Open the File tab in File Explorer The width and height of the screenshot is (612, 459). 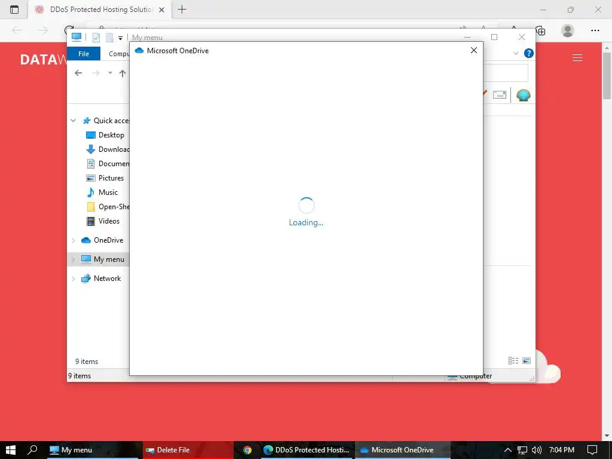pos(84,53)
